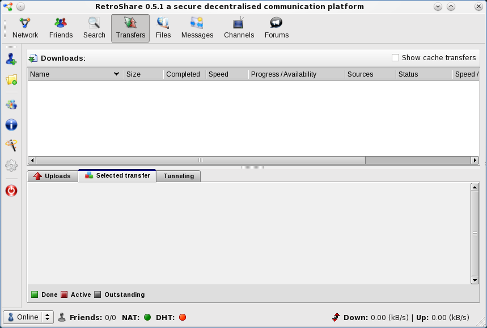Open the wizard wand sidebar icon

click(x=11, y=145)
